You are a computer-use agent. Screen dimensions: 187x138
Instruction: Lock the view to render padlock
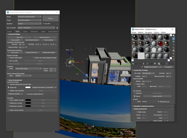[57, 28]
